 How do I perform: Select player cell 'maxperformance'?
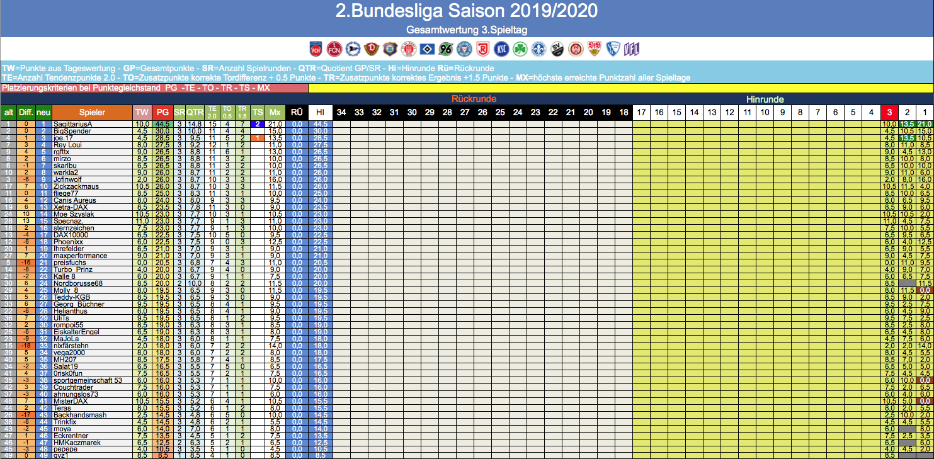point(92,256)
